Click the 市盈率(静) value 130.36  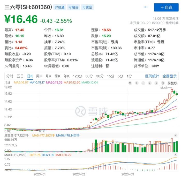pos(116,48)
